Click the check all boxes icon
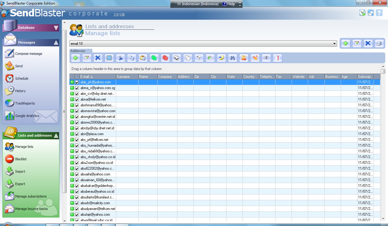 click(176, 58)
